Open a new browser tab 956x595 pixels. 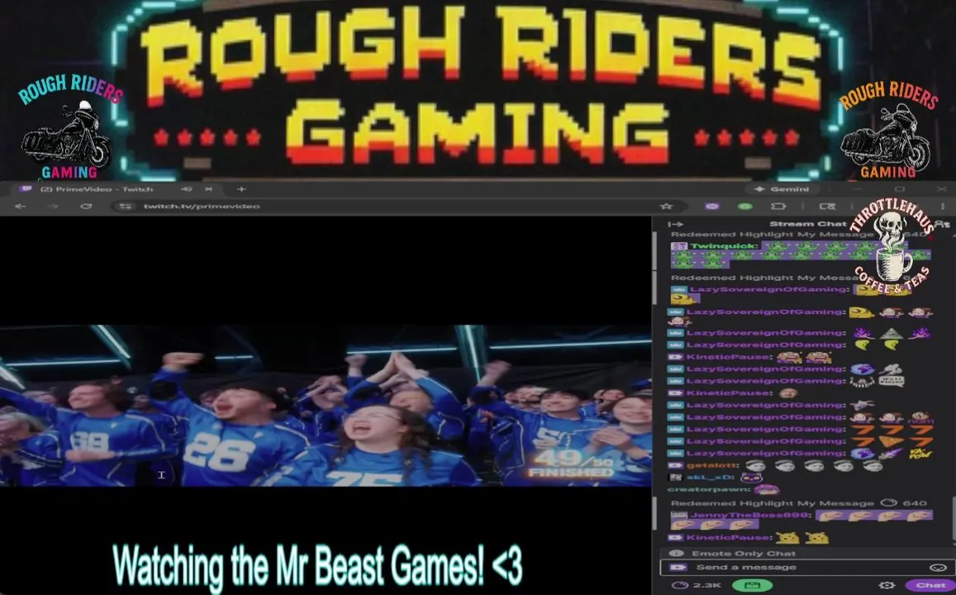pos(241,189)
